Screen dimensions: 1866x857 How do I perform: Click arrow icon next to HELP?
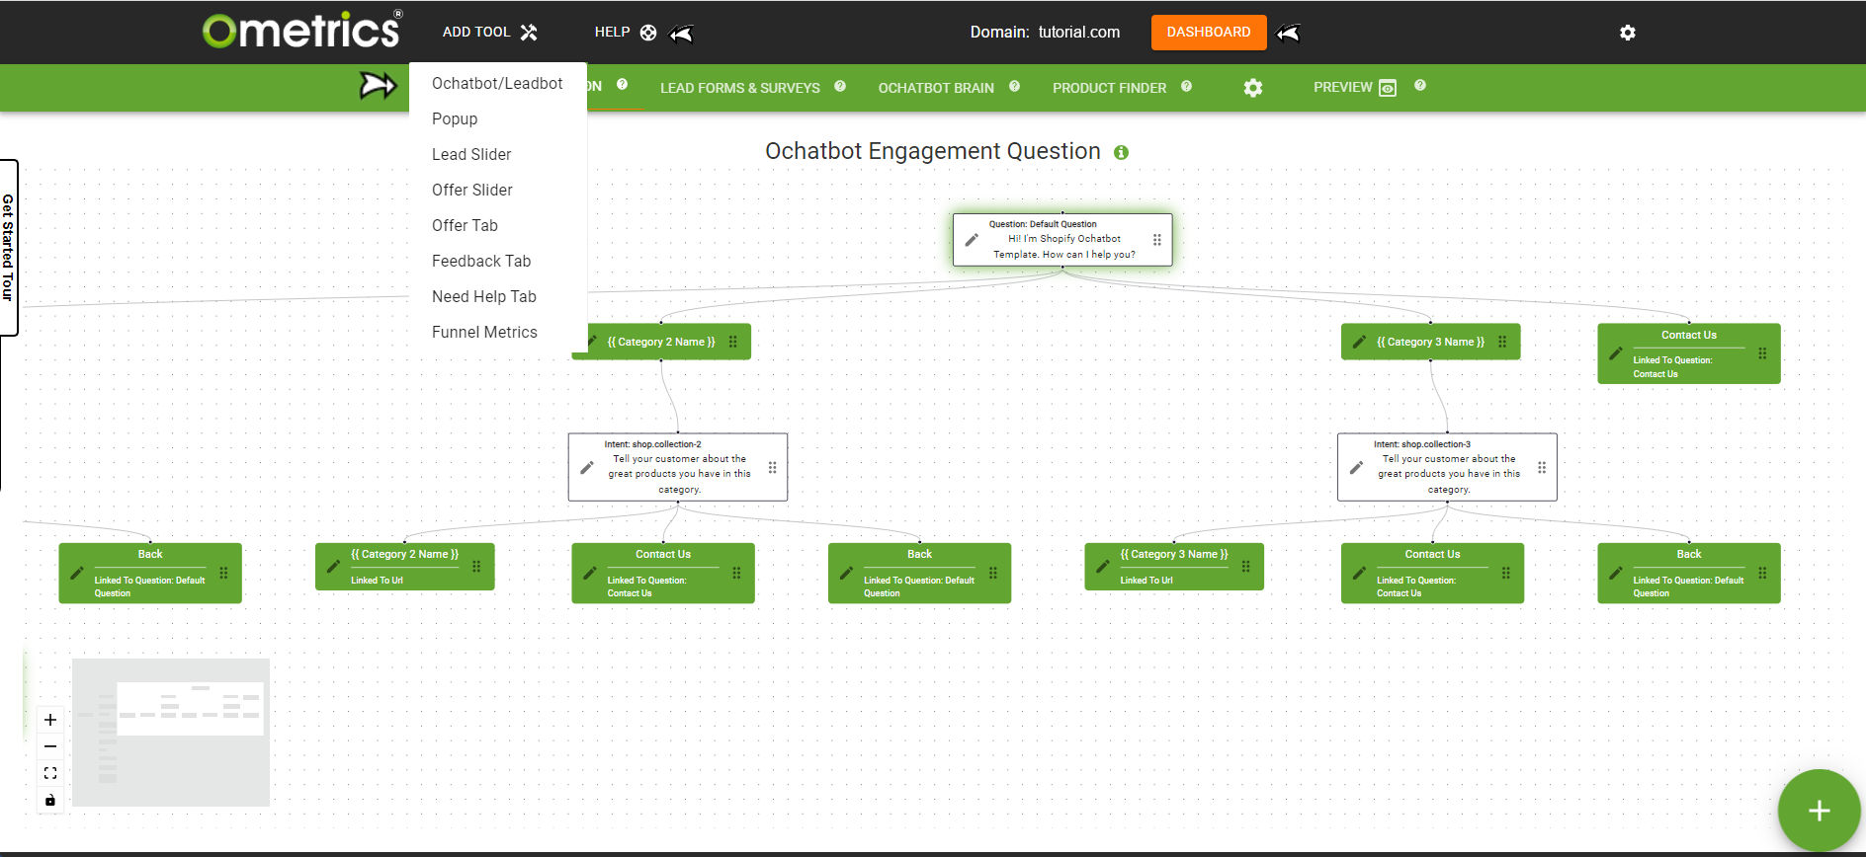681,34
